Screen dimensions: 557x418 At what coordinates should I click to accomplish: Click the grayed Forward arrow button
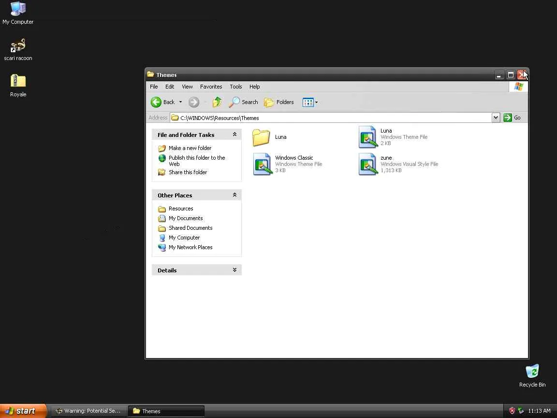193,102
